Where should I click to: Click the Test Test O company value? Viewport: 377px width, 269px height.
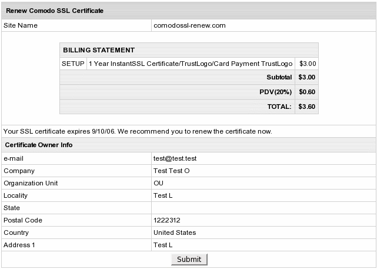pos(172,171)
